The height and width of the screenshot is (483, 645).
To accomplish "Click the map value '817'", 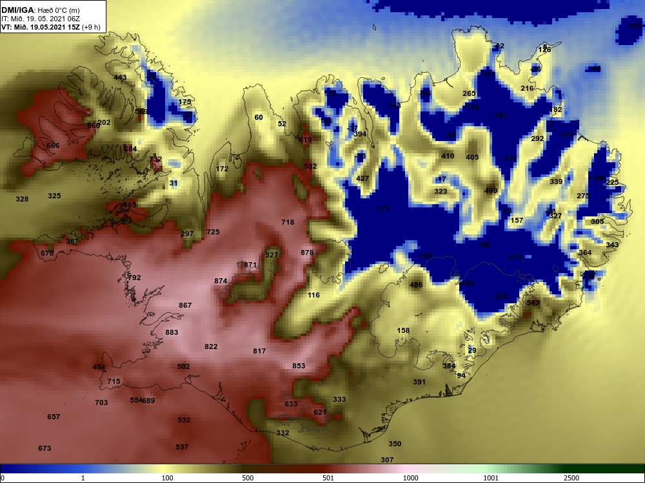I will [259, 351].
